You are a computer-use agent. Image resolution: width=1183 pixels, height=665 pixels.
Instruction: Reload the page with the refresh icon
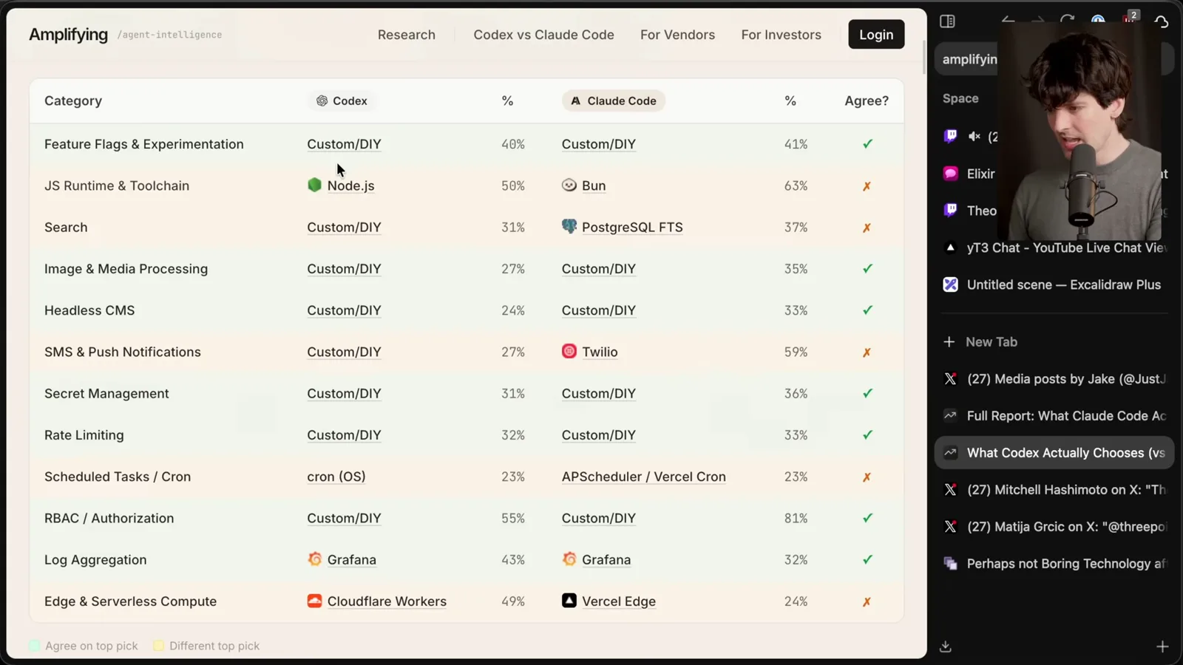pyautogui.click(x=1067, y=21)
